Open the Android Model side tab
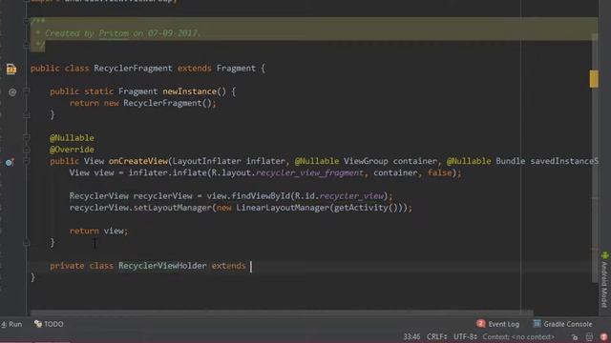Viewport: 611px width, 343px height. (x=604, y=280)
